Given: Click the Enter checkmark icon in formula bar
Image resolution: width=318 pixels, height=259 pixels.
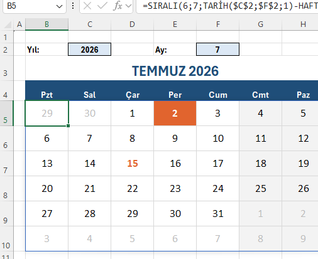Looking at the screenshot, I should point(102,6).
